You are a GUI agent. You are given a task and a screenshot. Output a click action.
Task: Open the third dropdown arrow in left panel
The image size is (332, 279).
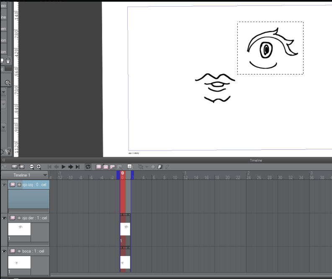[3, 127]
